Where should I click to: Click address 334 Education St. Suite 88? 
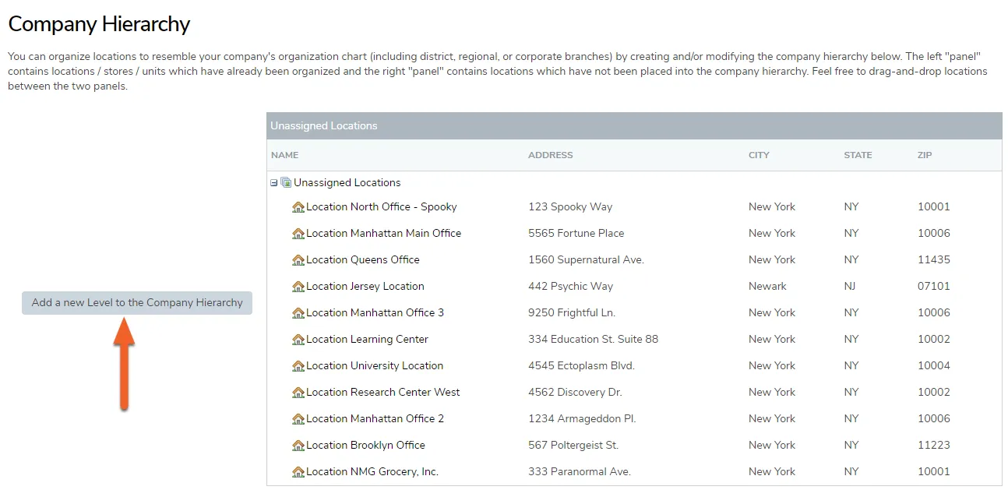pos(594,340)
